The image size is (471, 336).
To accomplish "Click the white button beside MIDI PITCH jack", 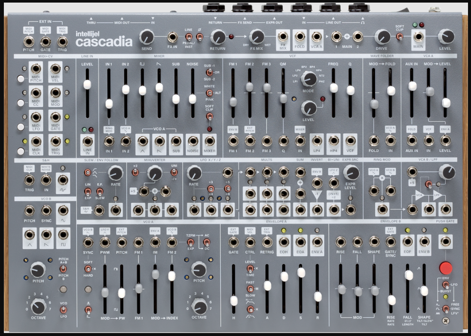I will click(21, 79).
